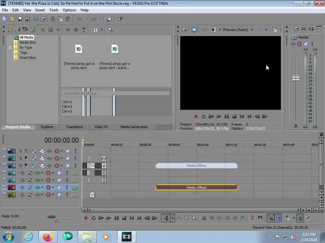Select the Zoom Edit tool
Screen dimensions: 325x243
(194, 218)
